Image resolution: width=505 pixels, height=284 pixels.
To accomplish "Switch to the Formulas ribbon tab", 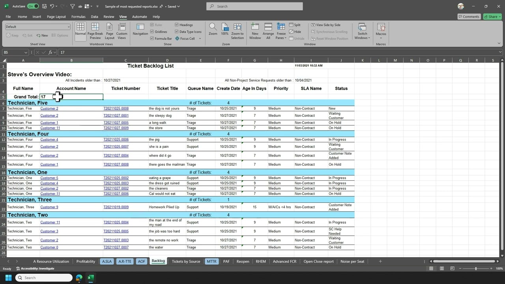I will [78, 17].
